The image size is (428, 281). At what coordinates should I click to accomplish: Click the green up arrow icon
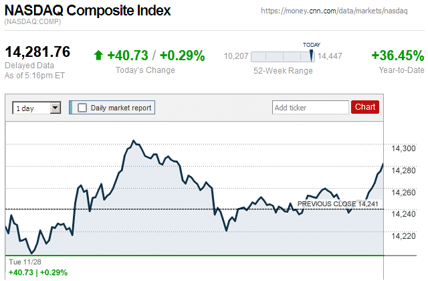tap(98, 56)
